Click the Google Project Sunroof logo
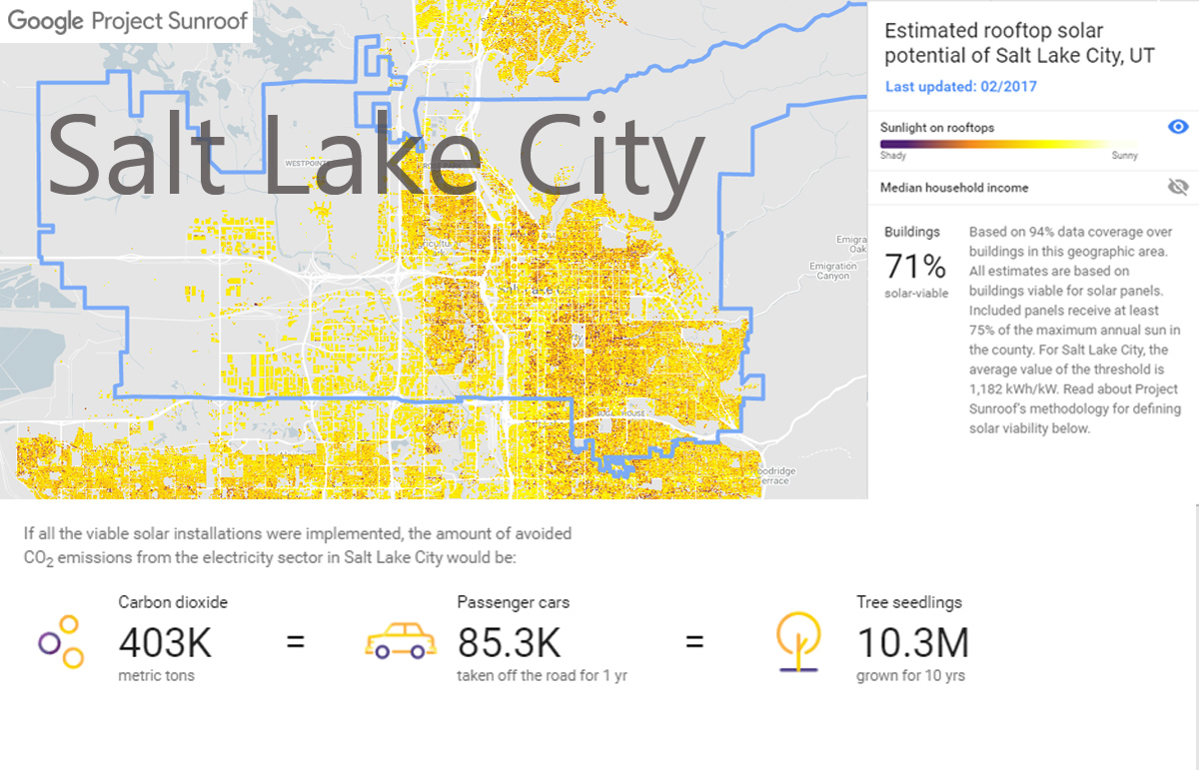Viewport: 1199px width, 770px height. (x=128, y=22)
